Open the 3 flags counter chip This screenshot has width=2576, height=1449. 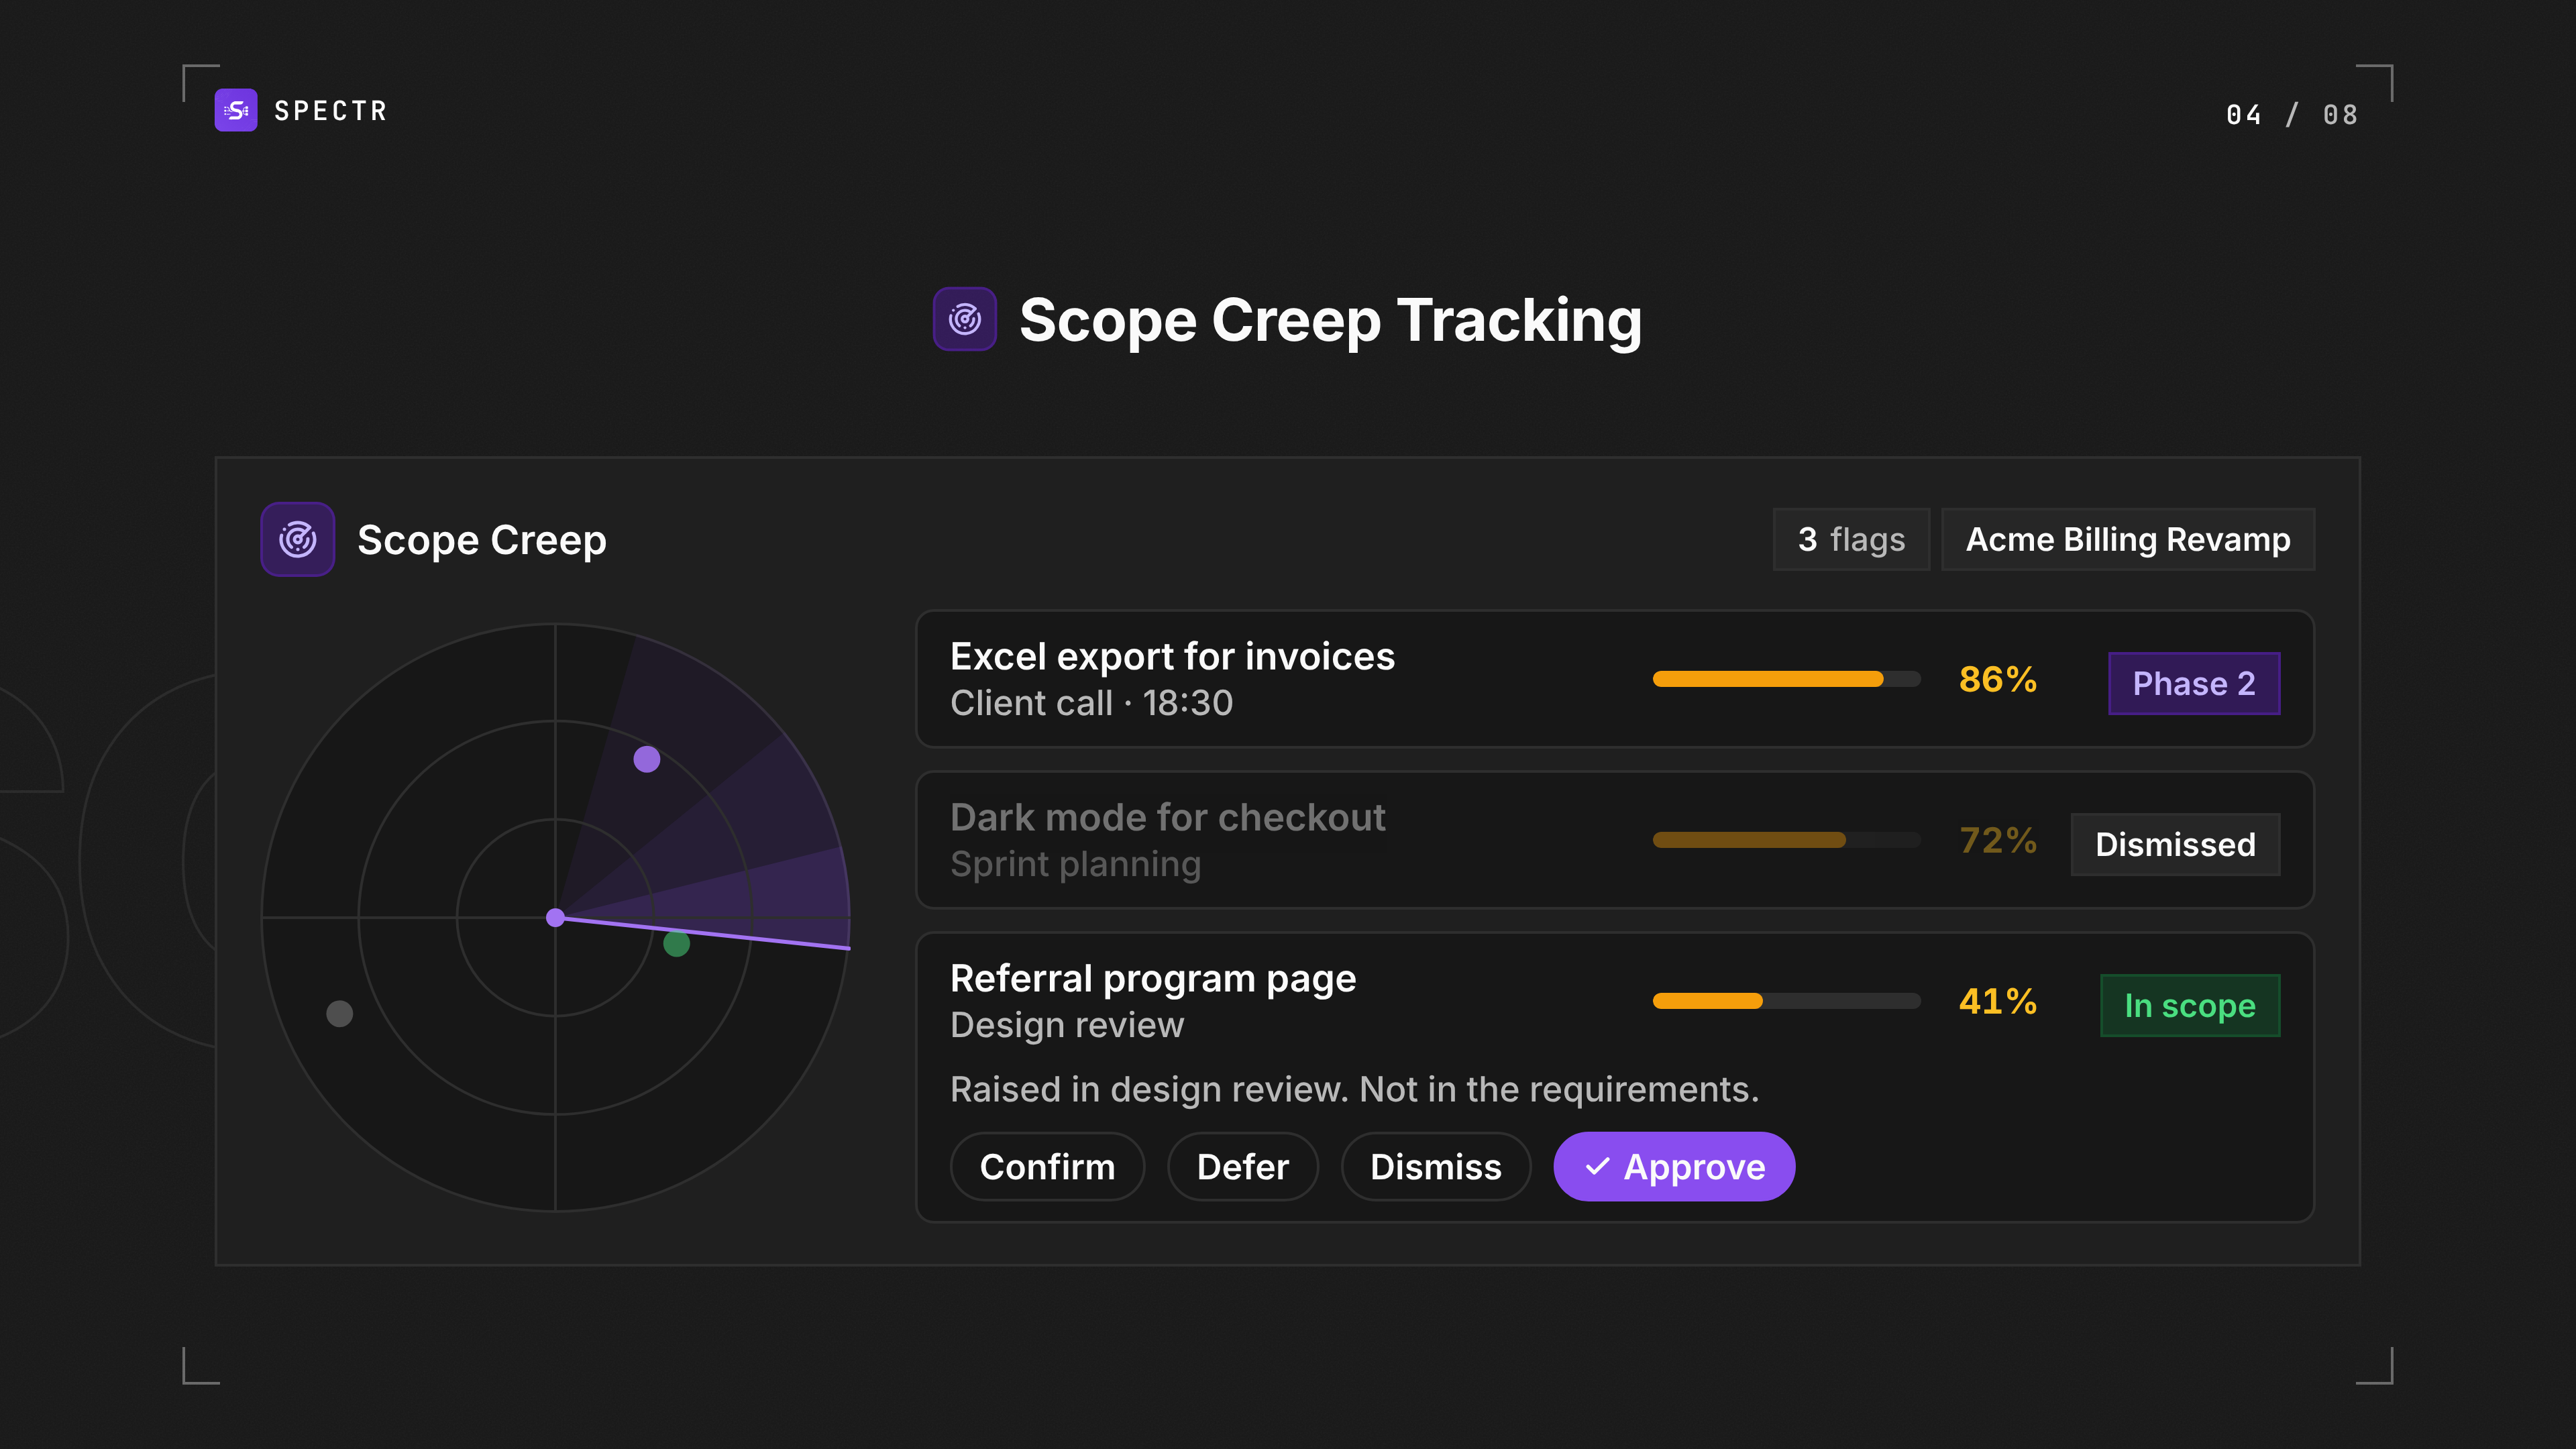pos(1851,539)
